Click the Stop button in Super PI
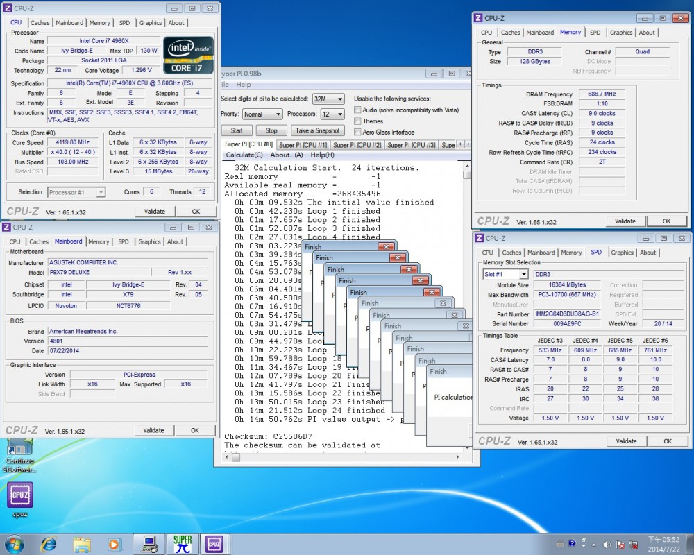The image size is (694, 555). (x=271, y=130)
